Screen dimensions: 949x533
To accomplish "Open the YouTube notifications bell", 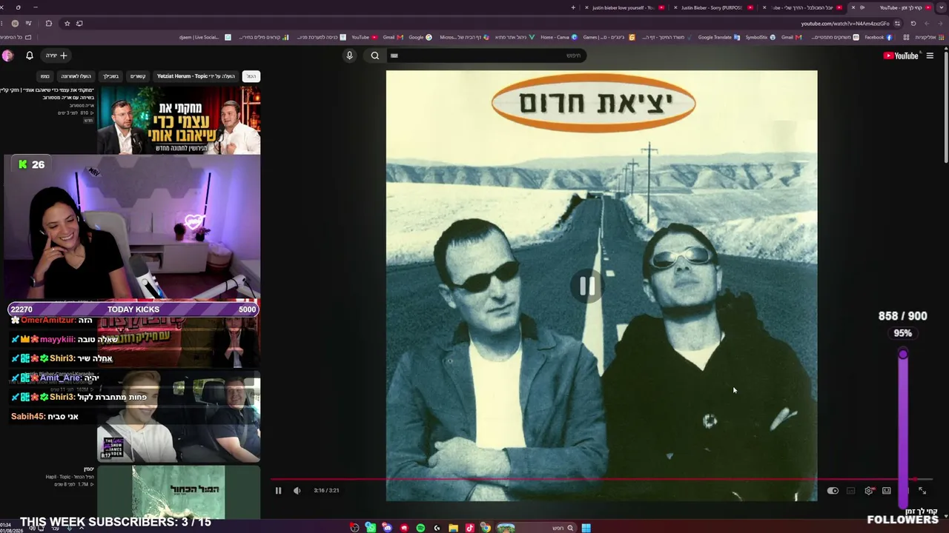I will [30, 56].
